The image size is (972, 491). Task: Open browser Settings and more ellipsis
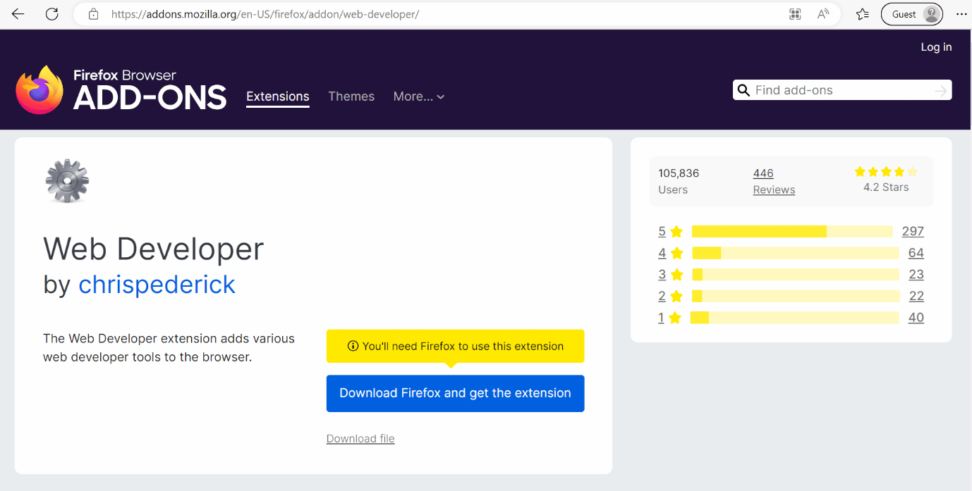click(x=961, y=14)
